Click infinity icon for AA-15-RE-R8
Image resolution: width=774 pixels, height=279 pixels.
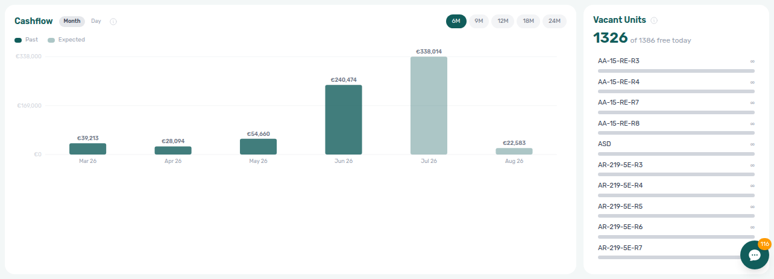[752, 123]
